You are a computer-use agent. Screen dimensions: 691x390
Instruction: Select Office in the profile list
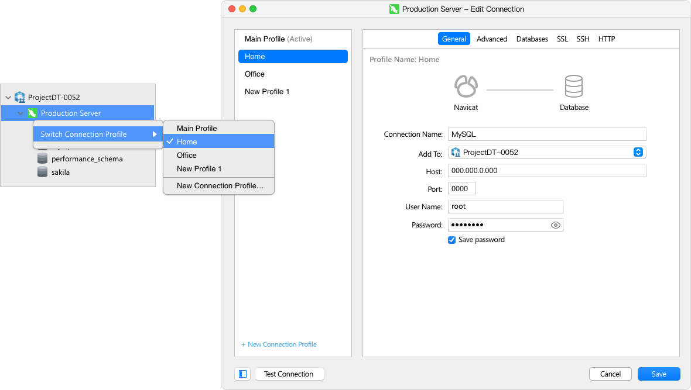click(x=293, y=74)
